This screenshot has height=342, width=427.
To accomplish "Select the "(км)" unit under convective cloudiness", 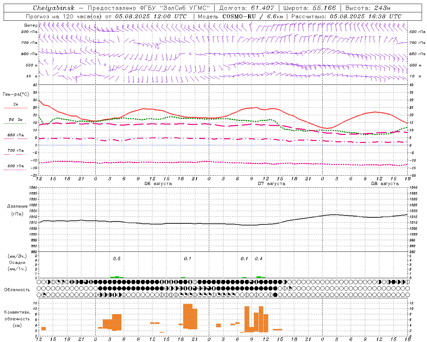I will [x=17, y=325].
